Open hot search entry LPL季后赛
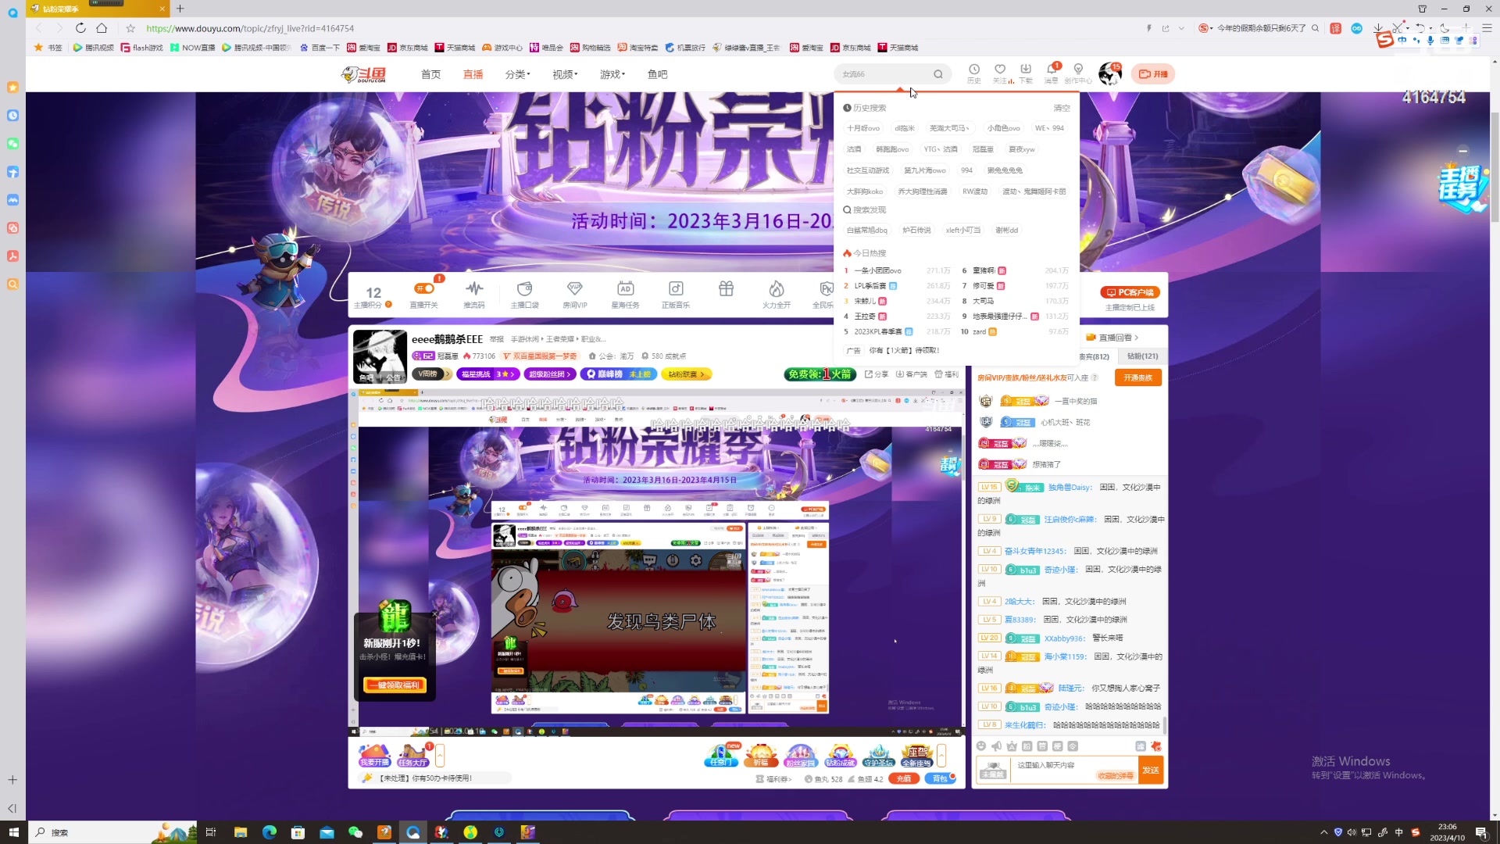 [870, 286]
